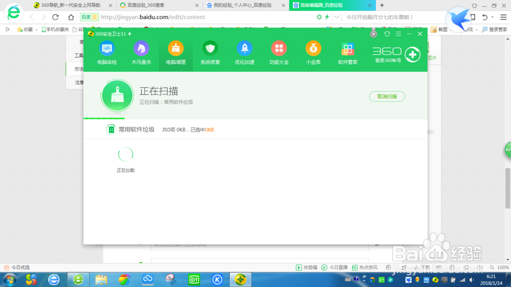
Task: Open 登录管家 in bookmarks bar
Action: 494,29
